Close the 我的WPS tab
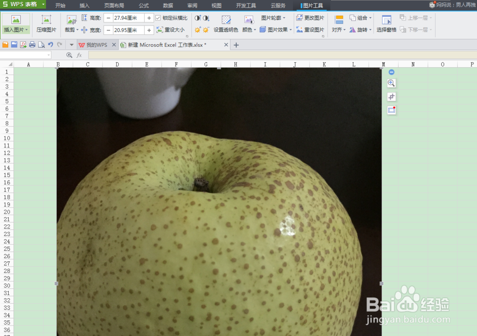The image size is (477, 336). tap(114, 45)
